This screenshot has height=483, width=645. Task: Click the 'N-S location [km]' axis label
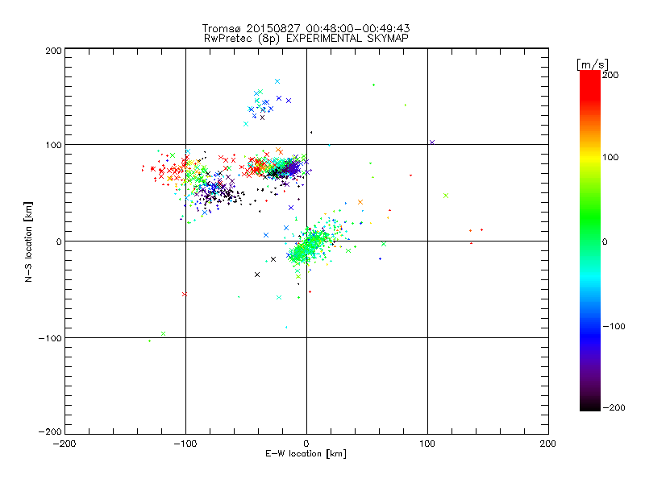[x=28, y=242]
